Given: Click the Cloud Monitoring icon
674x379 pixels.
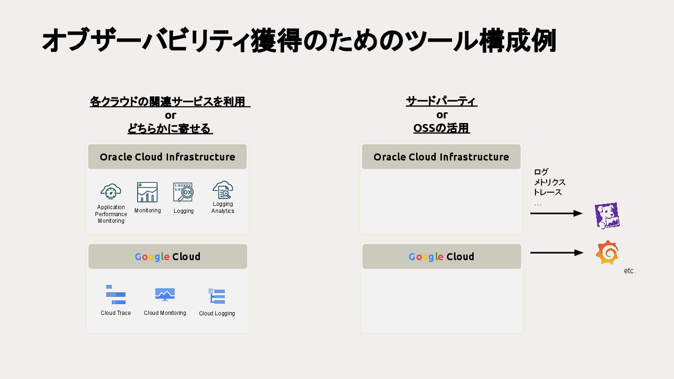Looking at the screenshot, I should click(165, 294).
